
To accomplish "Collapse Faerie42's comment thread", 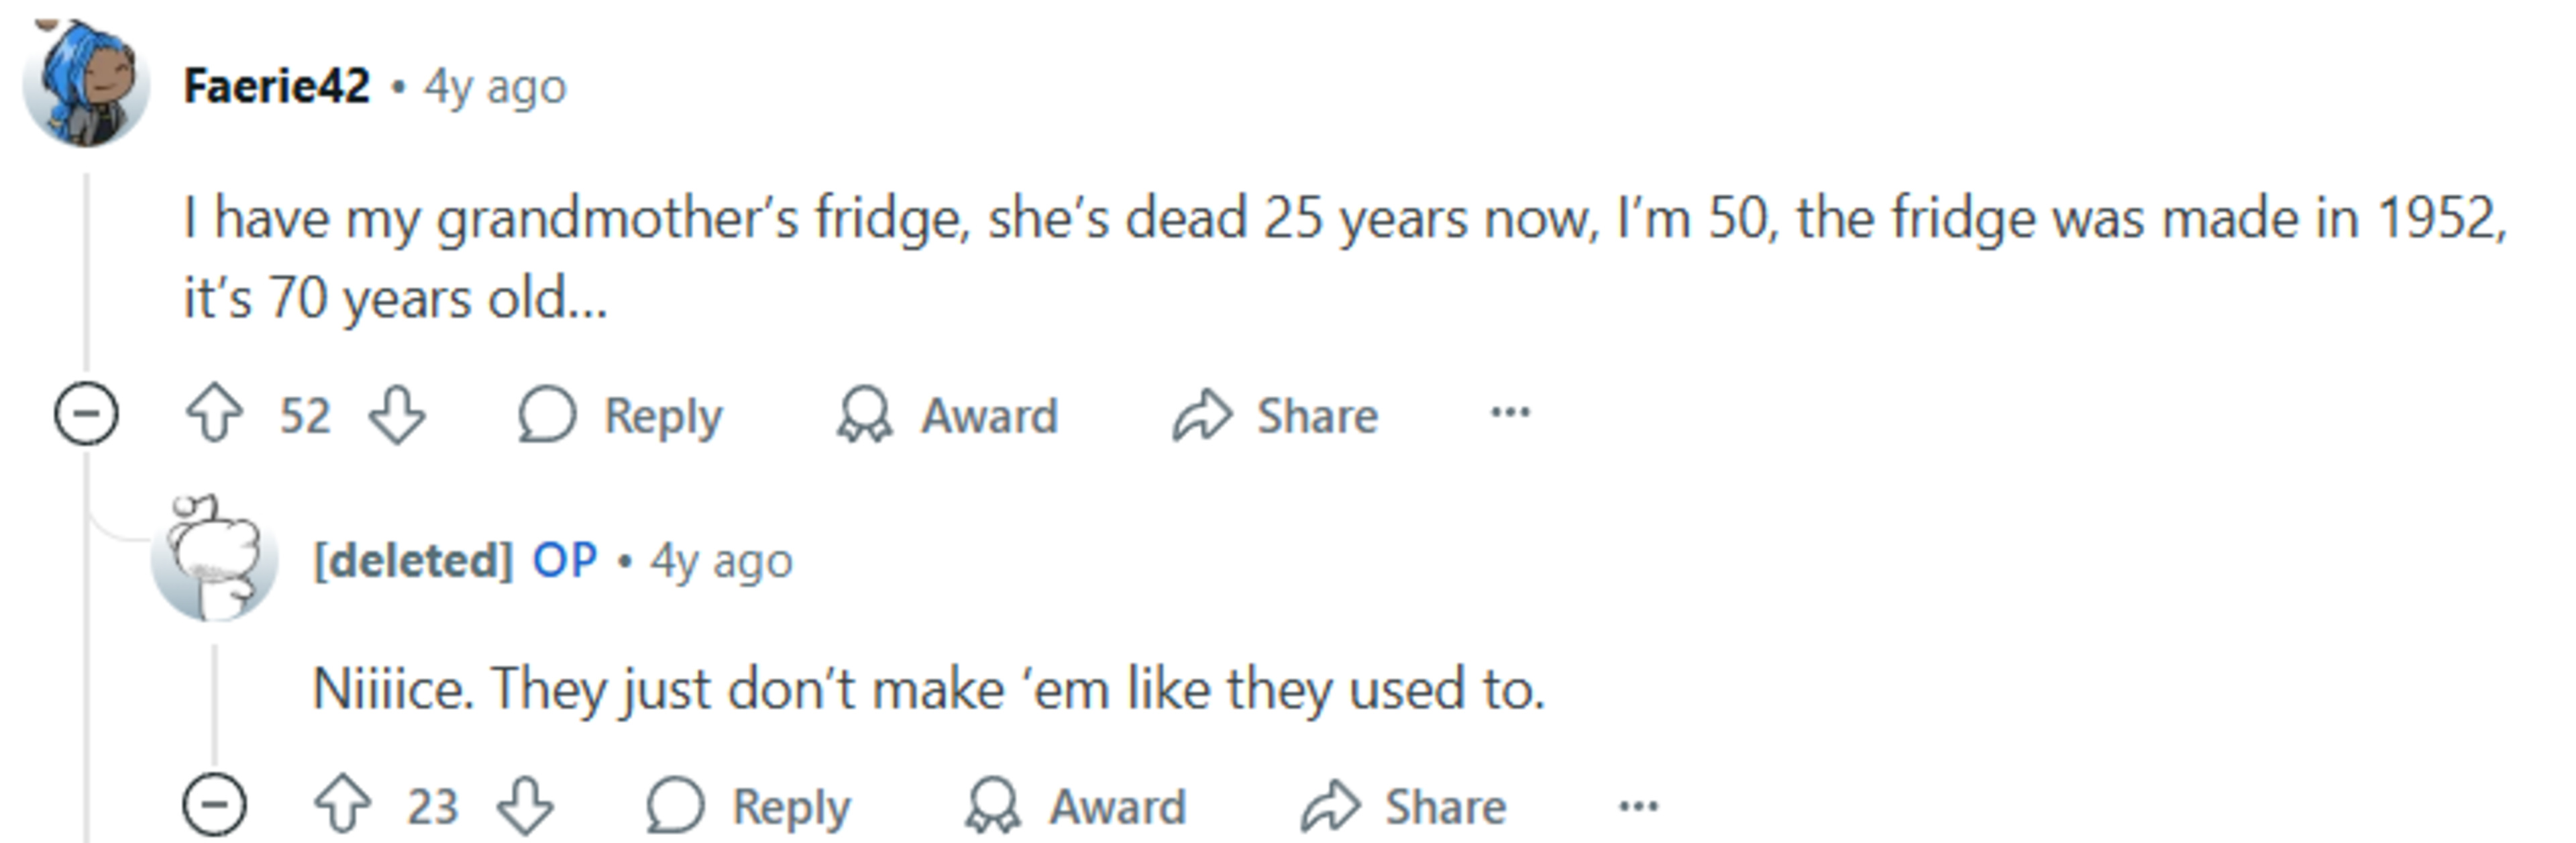I will click(86, 414).
